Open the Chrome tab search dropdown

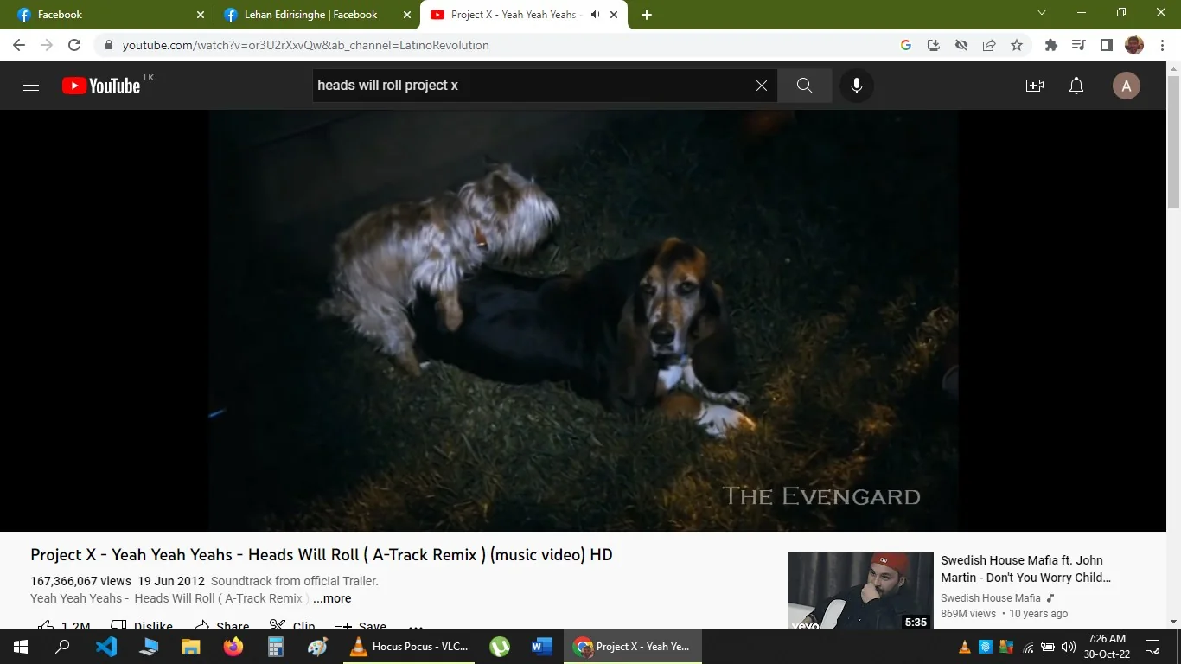(1042, 13)
